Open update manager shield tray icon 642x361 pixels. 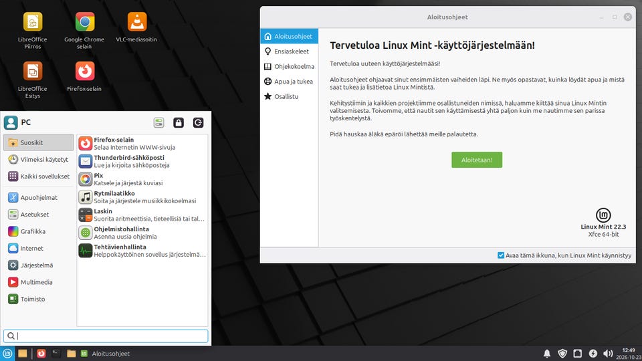pyautogui.click(x=562, y=353)
